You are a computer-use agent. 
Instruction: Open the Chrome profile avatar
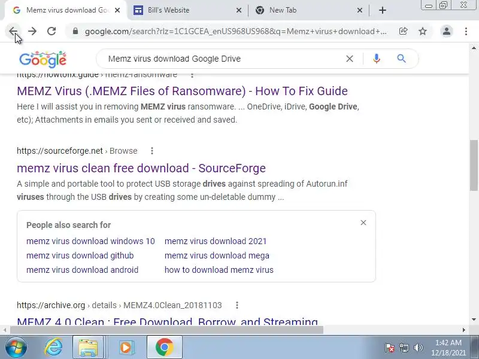pyautogui.click(x=447, y=31)
